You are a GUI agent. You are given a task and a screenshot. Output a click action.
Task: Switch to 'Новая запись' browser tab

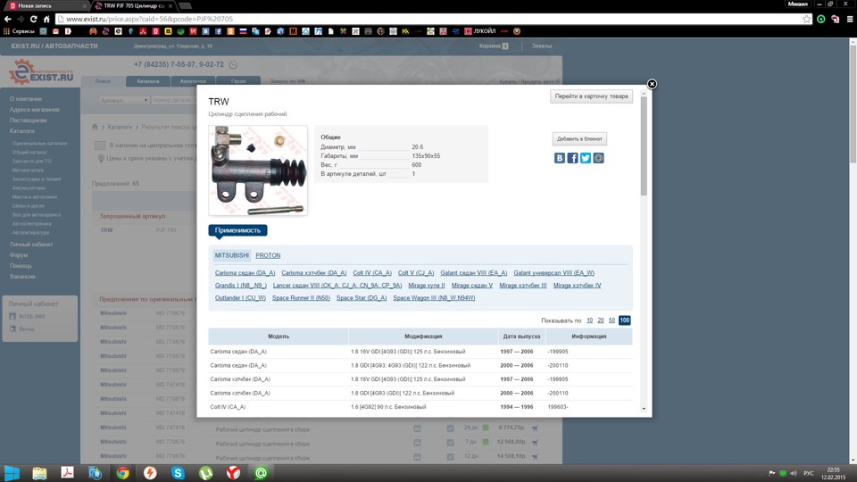tap(46, 5)
